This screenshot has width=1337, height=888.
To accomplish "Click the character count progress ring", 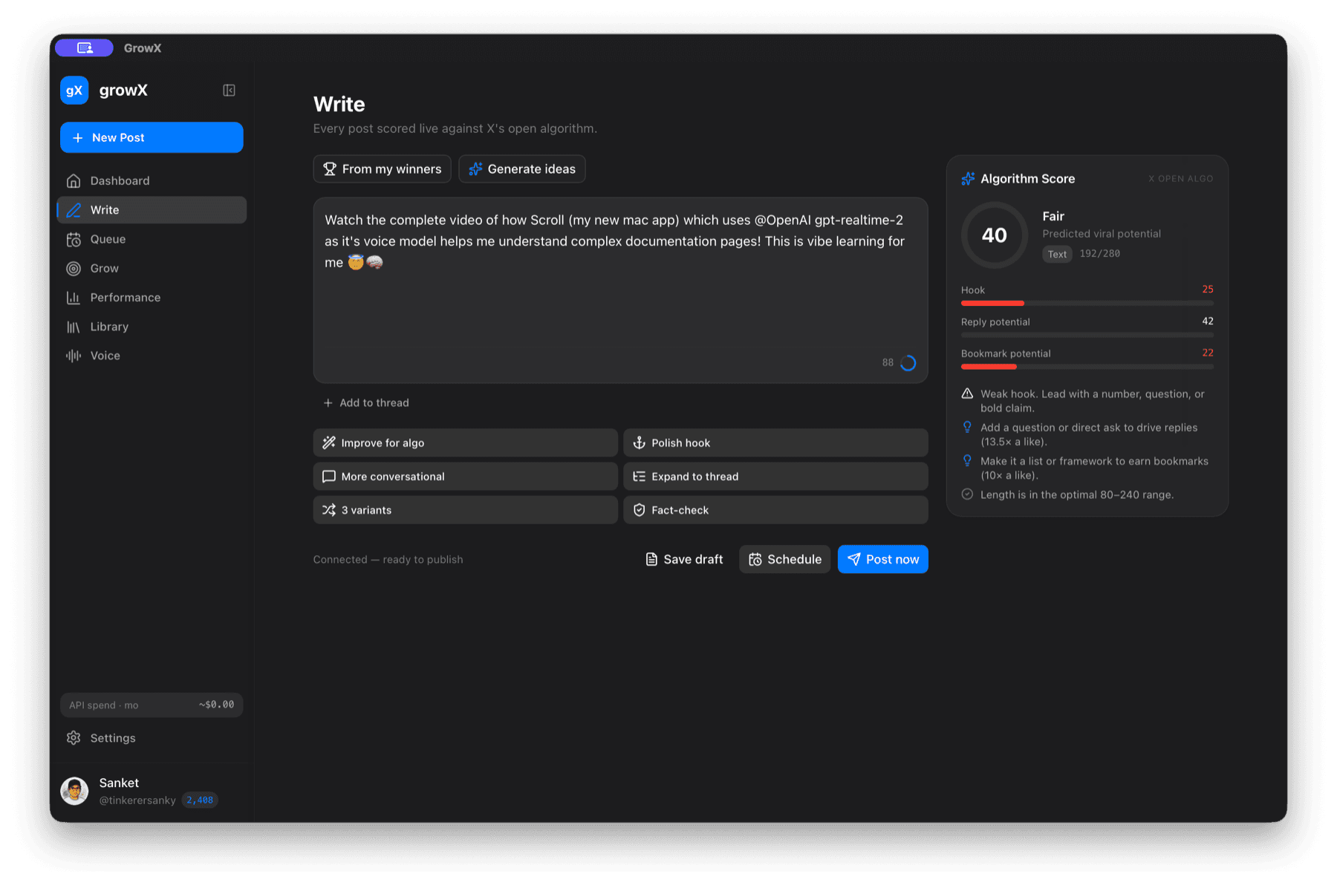I will (908, 362).
